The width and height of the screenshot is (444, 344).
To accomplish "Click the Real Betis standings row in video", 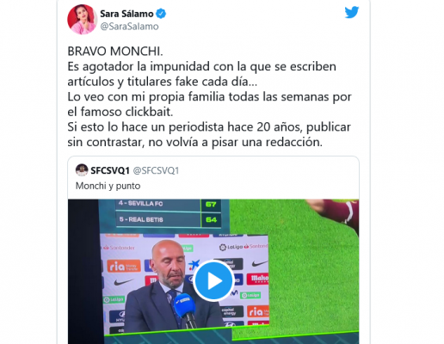I will (169, 219).
